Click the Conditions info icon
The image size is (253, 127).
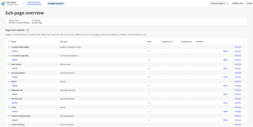191,42
